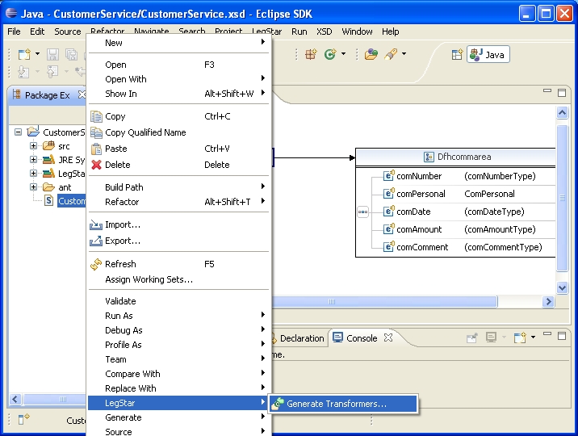Select the Refactor context menu entry
Screen dimensions: 578x436
[179, 202]
